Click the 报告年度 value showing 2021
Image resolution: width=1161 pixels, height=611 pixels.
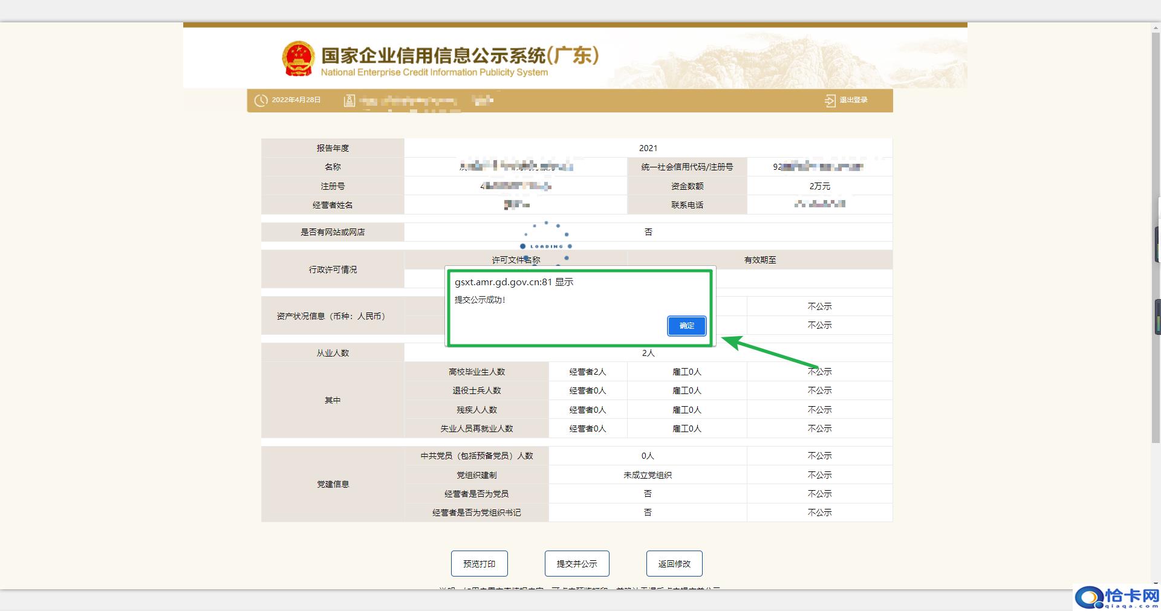648,147
